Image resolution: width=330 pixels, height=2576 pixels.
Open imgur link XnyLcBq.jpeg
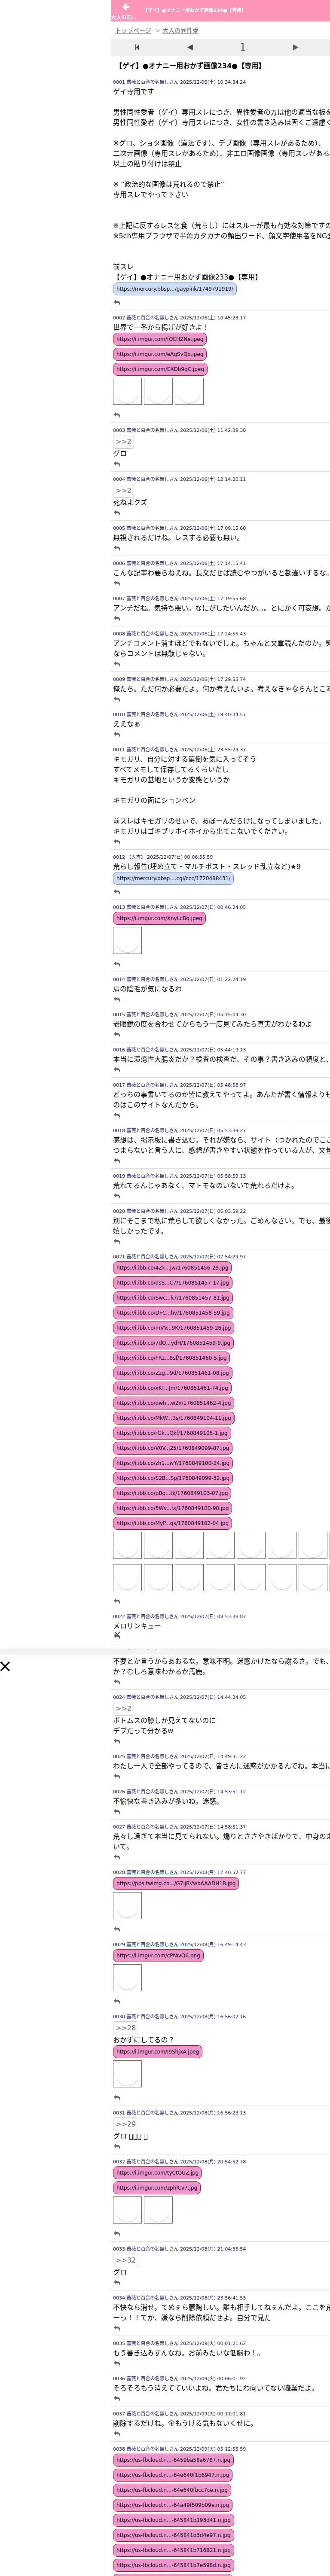[x=159, y=918]
